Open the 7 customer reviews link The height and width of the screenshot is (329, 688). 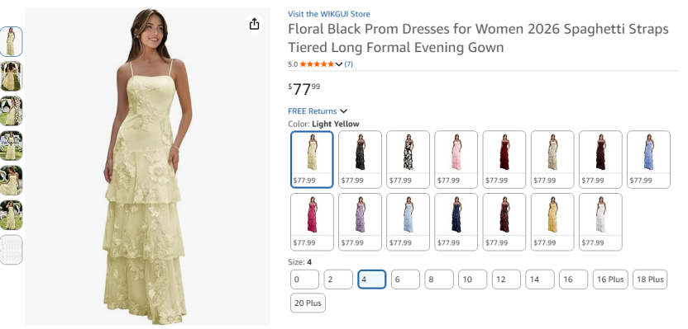pyautogui.click(x=348, y=64)
